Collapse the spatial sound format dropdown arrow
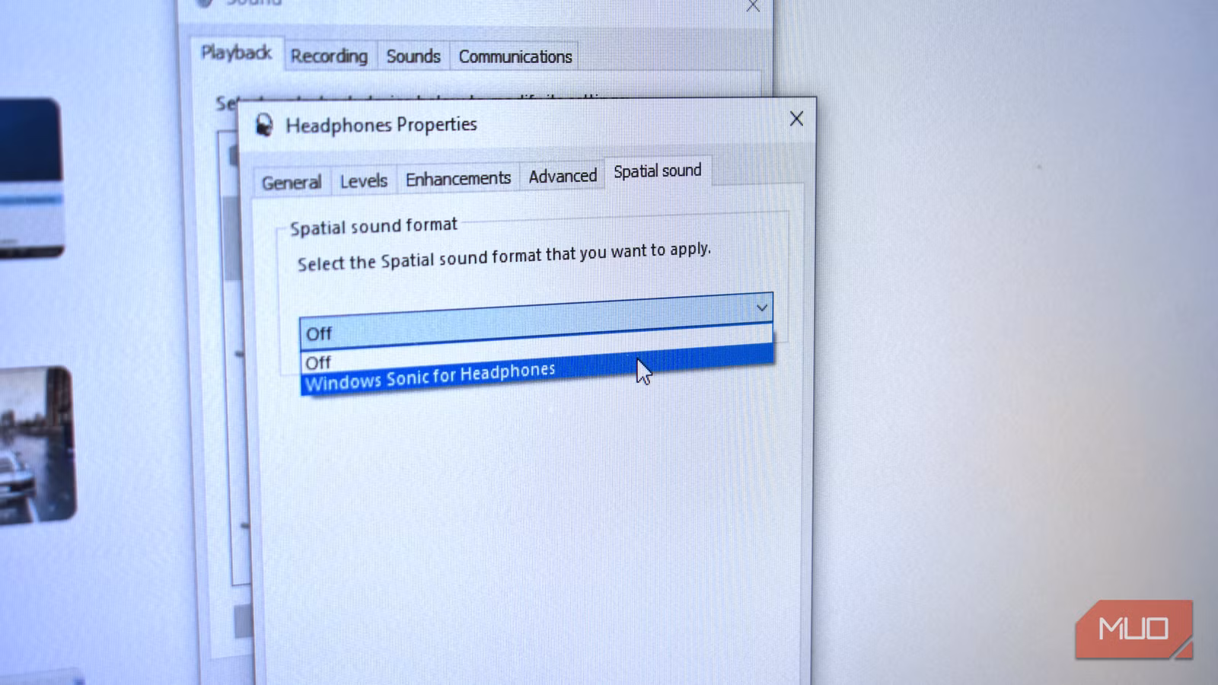 [x=761, y=307]
